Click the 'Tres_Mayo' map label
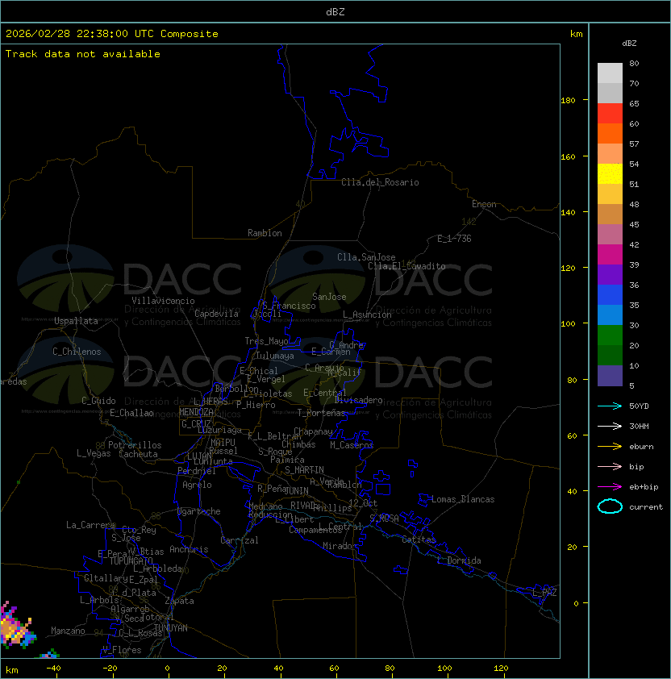This screenshot has width=671, height=679. 266,341
